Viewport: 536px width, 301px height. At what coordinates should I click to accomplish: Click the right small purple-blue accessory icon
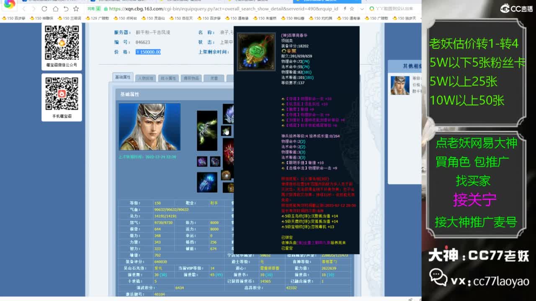(x=215, y=161)
